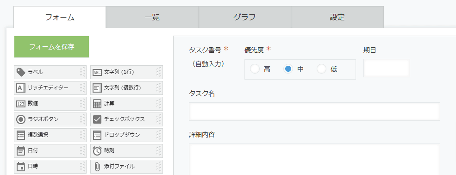456x175 pixels.
Task: Click in the 期日 date input
Action: pyautogui.click(x=387, y=68)
